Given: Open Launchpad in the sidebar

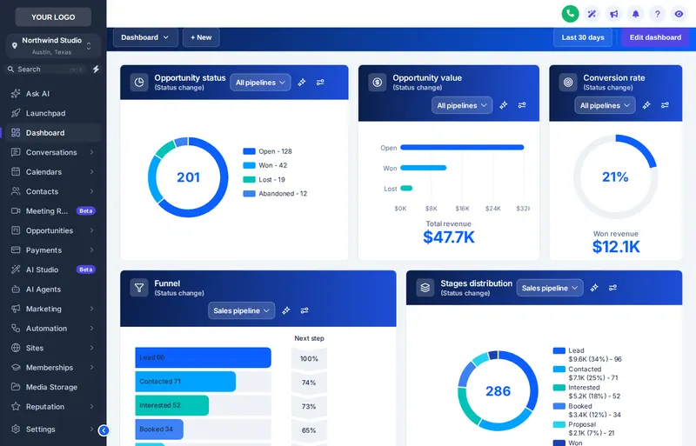Looking at the screenshot, I should click(53, 113).
